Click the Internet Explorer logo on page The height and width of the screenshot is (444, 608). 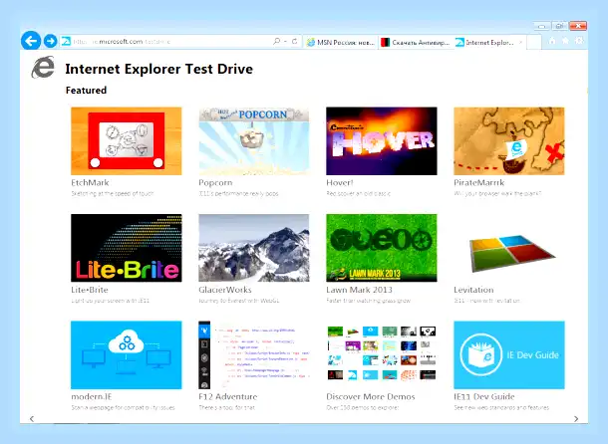43,68
